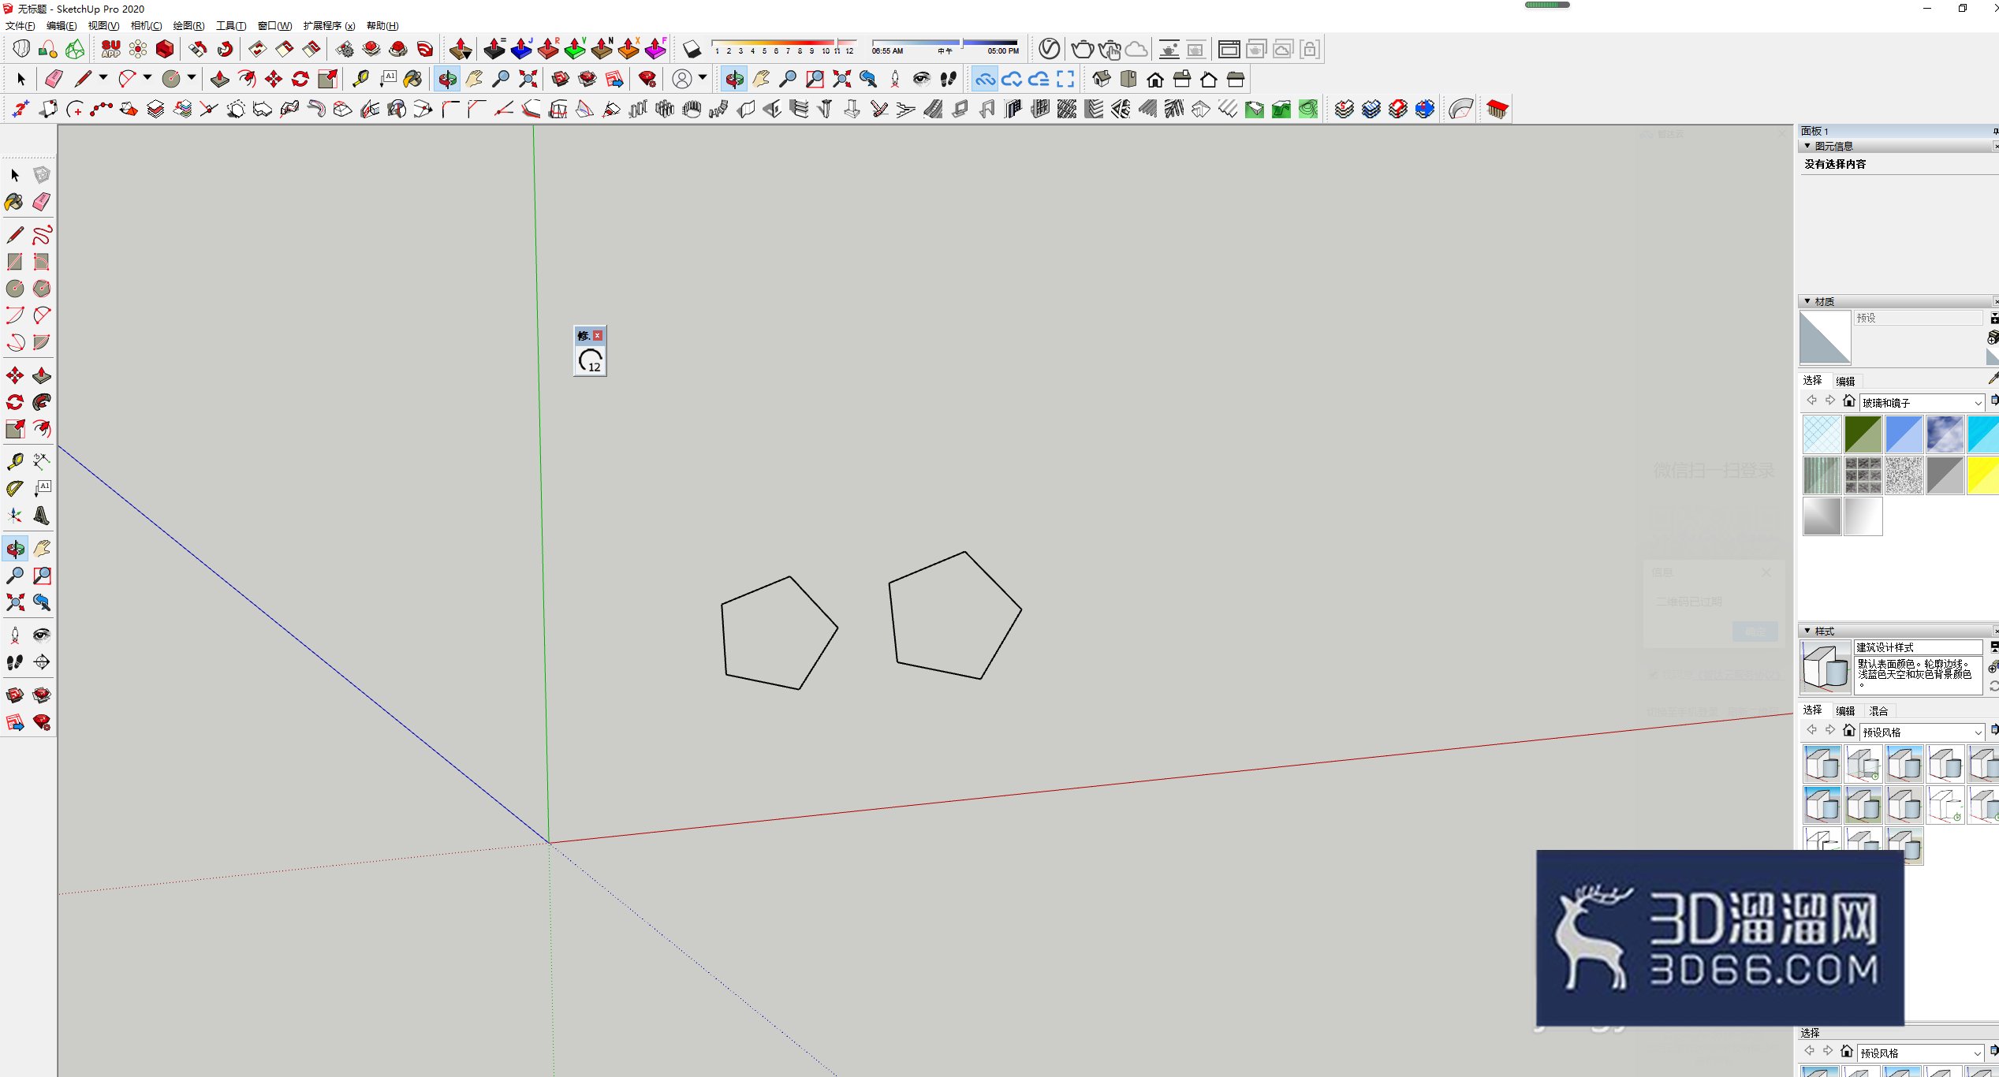
Task: Select the Eraser tool in left toolbar
Action: (x=42, y=202)
